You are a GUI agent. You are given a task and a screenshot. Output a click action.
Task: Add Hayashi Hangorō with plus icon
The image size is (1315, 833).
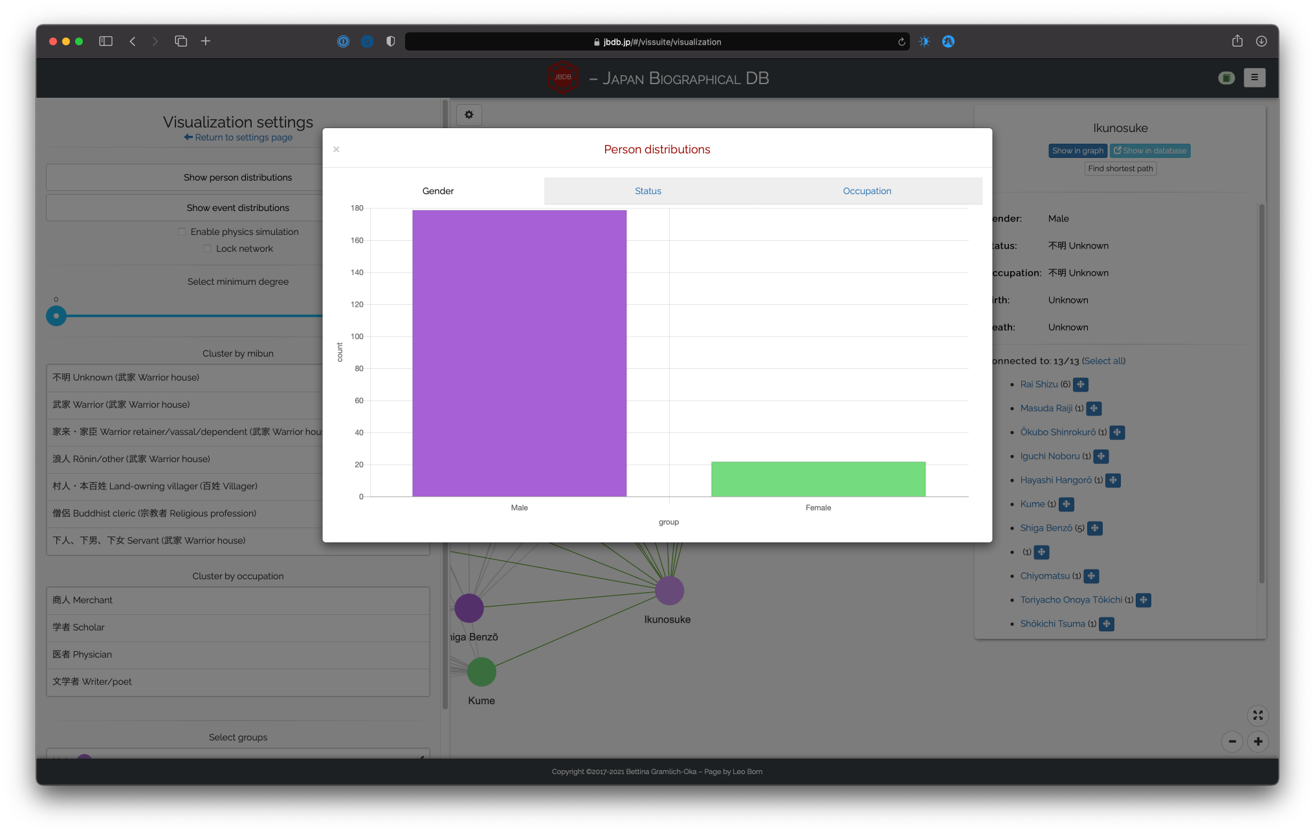pos(1113,480)
